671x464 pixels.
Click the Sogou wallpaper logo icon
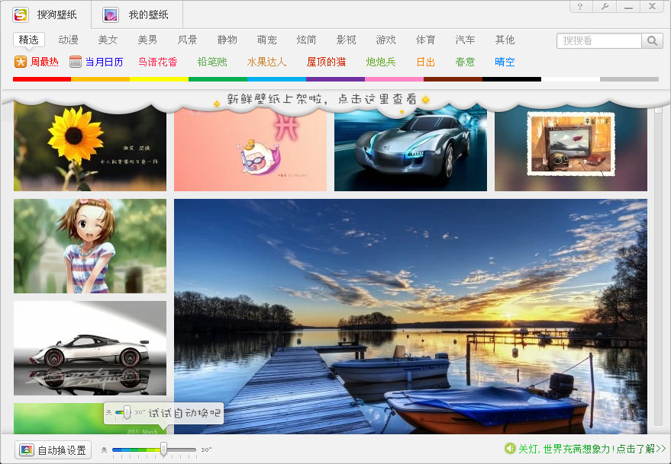(x=21, y=13)
